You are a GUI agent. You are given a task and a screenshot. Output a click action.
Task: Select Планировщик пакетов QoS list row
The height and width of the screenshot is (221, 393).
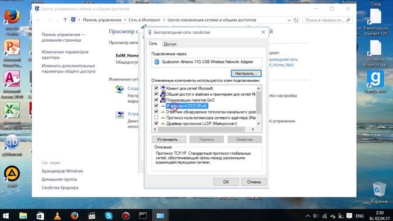pos(190,100)
